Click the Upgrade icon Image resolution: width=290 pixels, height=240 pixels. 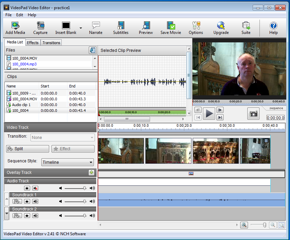221,28
